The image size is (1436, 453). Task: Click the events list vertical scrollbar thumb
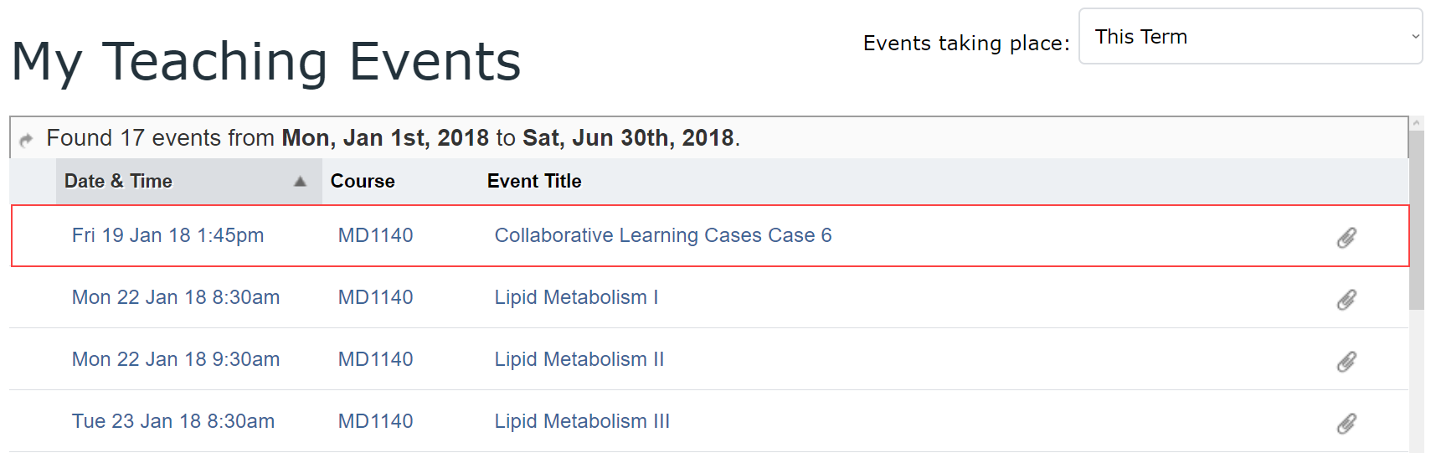pyautogui.click(x=1417, y=219)
